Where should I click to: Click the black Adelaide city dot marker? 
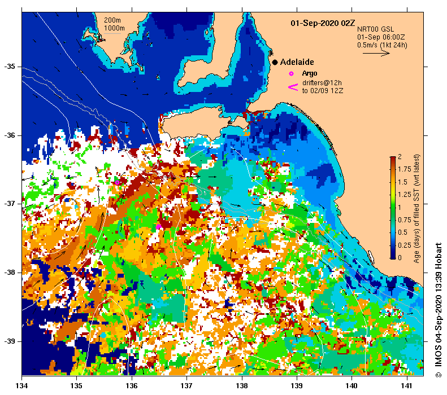pyautogui.click(x=275, y=62)
